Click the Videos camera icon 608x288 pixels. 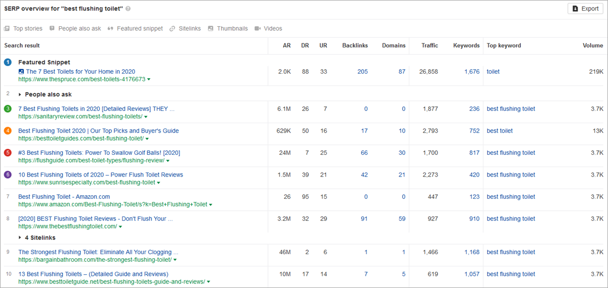pyautogui.click(x=257, y=29)
